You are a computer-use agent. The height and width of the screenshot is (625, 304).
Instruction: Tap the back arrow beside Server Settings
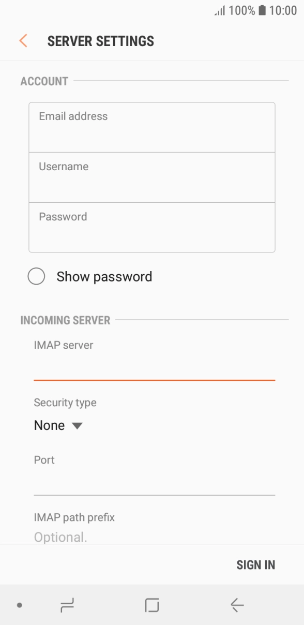[23, 40]
